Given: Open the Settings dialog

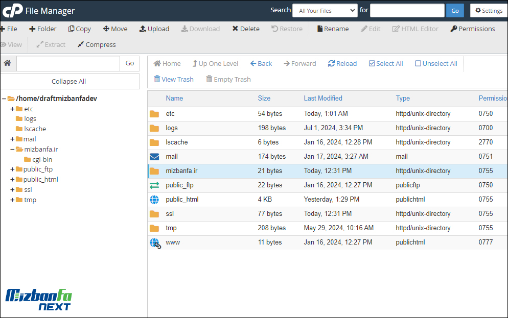Looking at the screenshot, I should click(x=489, y=11).
